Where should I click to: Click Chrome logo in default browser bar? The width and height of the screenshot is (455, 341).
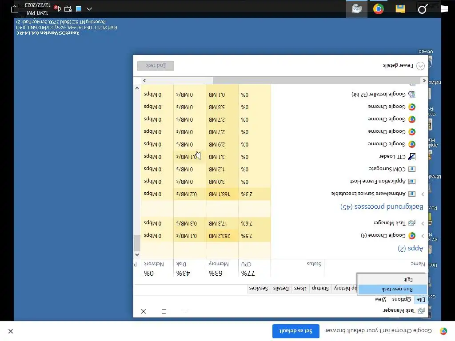443,331
